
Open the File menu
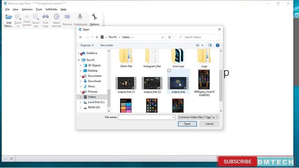pyautogui.click(x=7, y=9)
